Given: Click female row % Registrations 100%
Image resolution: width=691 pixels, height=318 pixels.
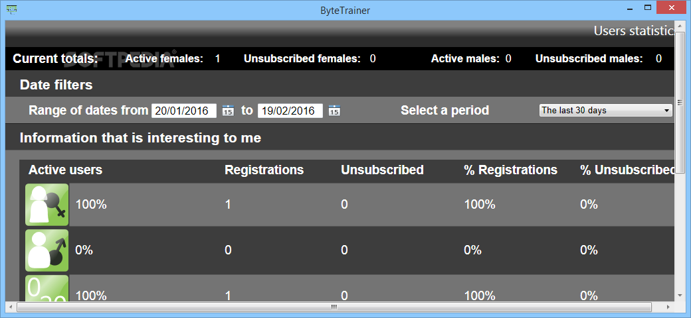Looking at the screenshot, I should [x=480, y=204].
